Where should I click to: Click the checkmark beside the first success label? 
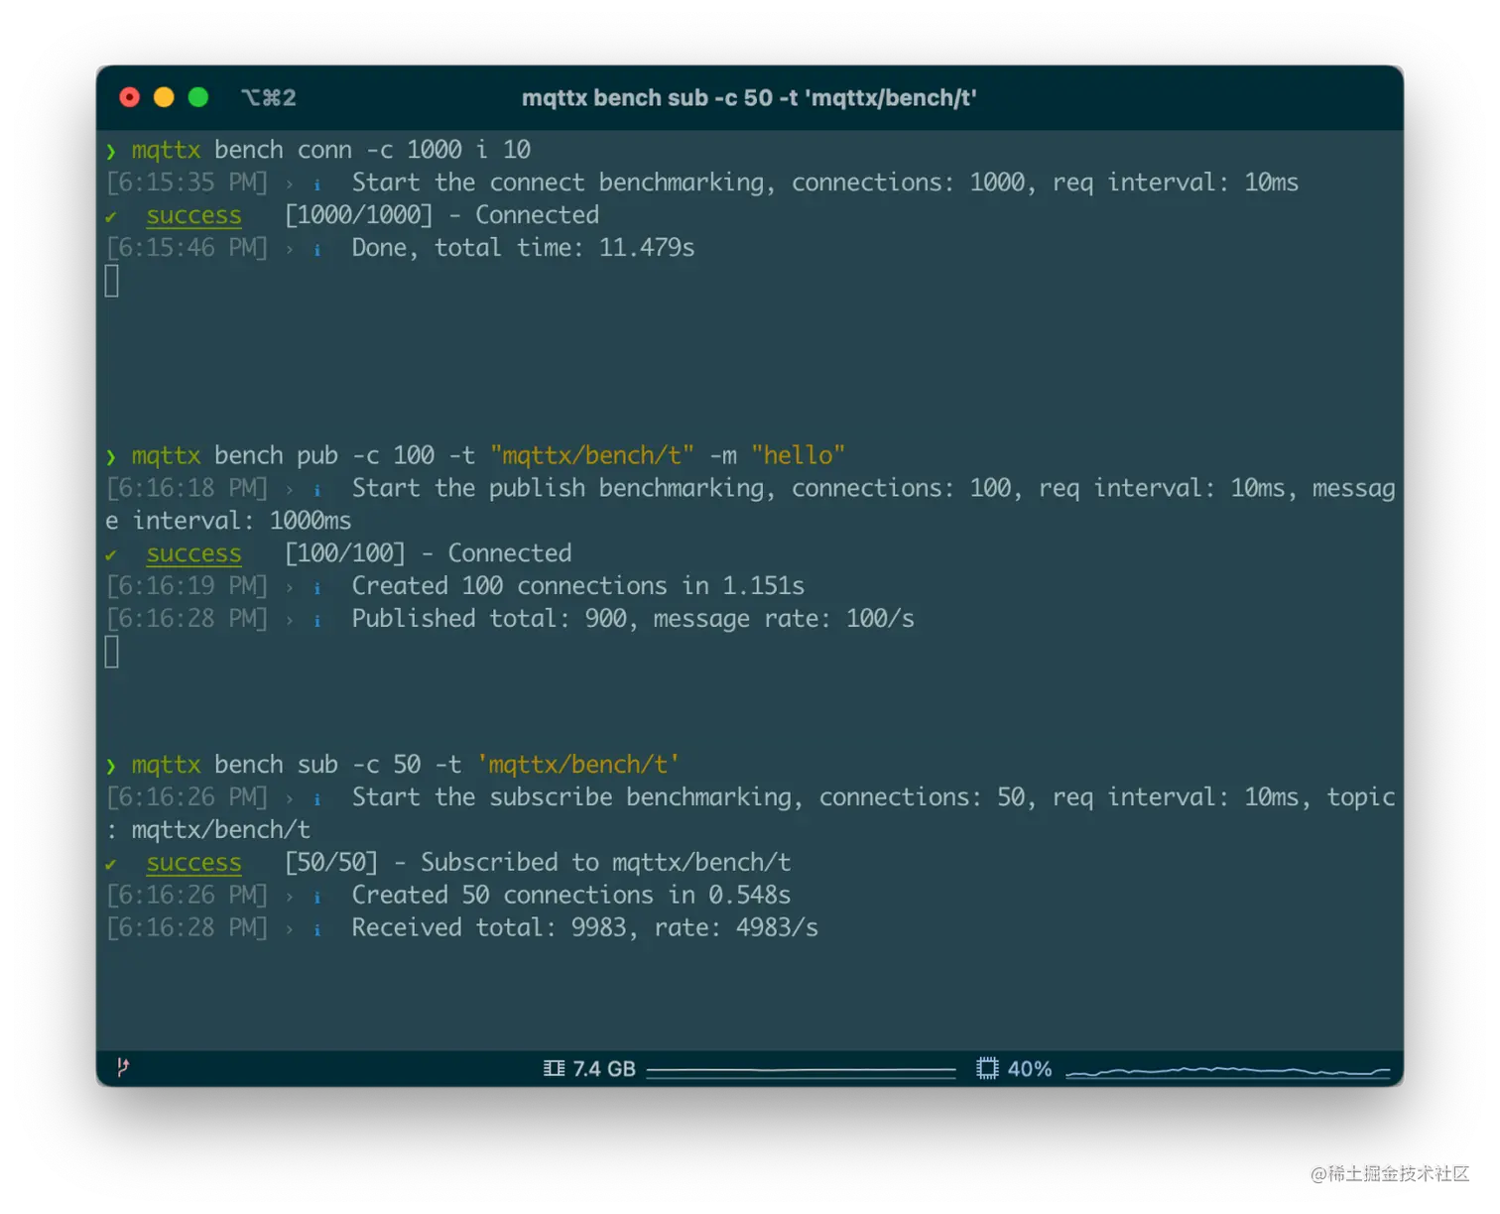112,215
